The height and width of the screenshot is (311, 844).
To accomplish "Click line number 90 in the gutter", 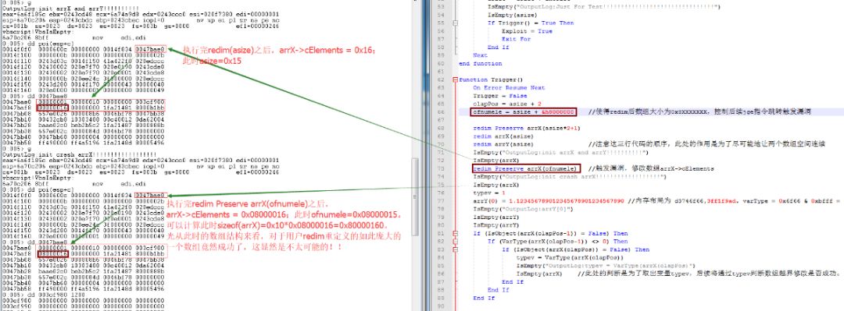I will 440,306.
